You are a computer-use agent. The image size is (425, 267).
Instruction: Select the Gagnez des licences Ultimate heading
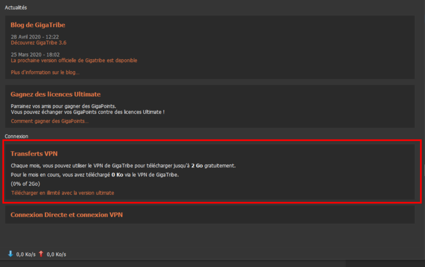pyautogui.click(x=56, y=94)
